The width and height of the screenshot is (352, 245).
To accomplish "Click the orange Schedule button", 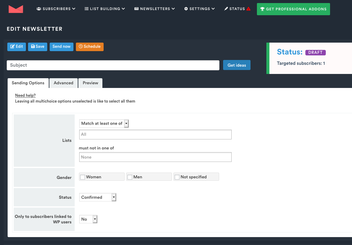I will [x=90, y=47].
